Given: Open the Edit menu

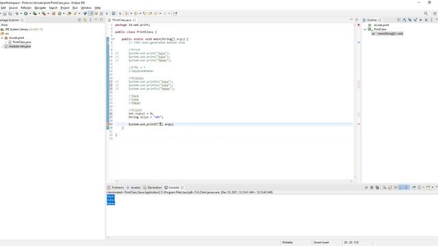Looking at the screenshot, I should [x=3, y=8].
